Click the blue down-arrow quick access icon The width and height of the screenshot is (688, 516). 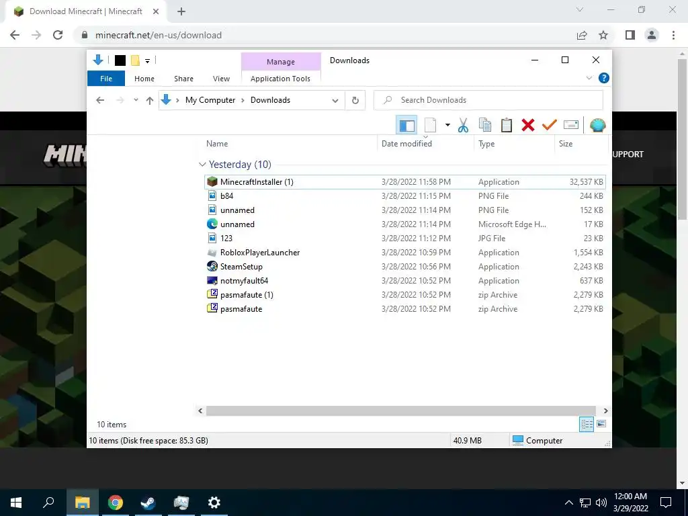(98, 60)
